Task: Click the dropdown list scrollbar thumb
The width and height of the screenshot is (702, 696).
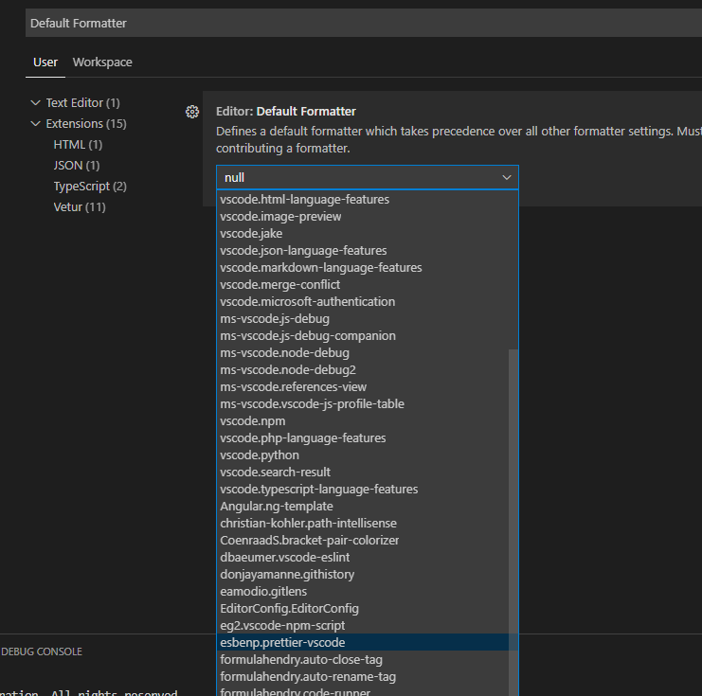Action: pos(513,523)
